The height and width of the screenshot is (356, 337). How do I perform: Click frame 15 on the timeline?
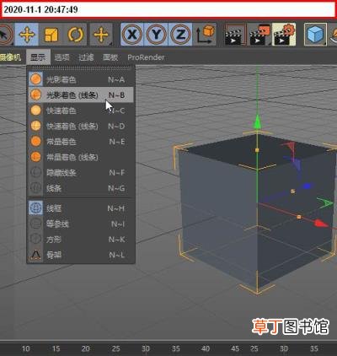(56, 348)
